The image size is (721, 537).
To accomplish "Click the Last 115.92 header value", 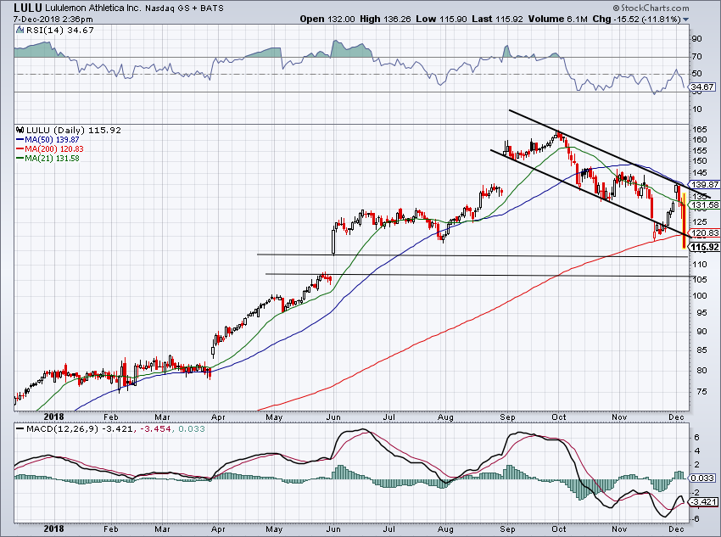I will coord(498,20).
